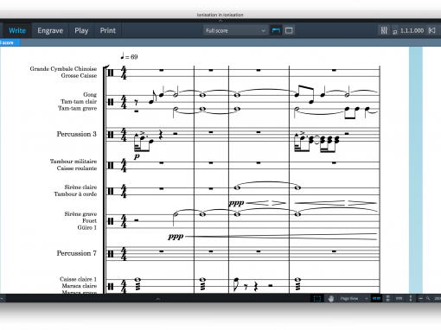
Task: Switch to Play mode
Action: [81, 30]
